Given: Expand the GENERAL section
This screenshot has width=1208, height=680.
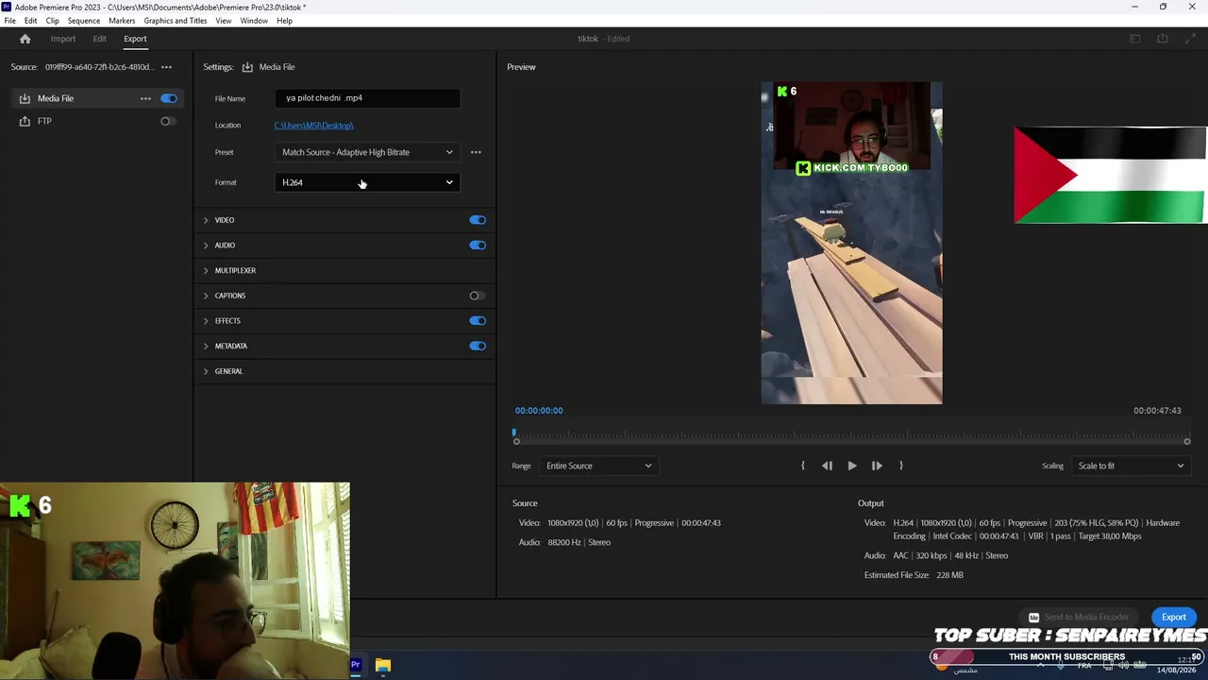Looking at the screenshot, I should tap(206, 371).
